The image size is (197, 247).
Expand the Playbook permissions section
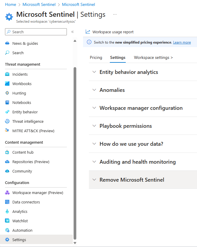tap(125, 126)
